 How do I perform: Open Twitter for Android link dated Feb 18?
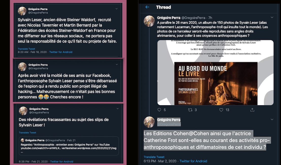(x=61, y=52)
